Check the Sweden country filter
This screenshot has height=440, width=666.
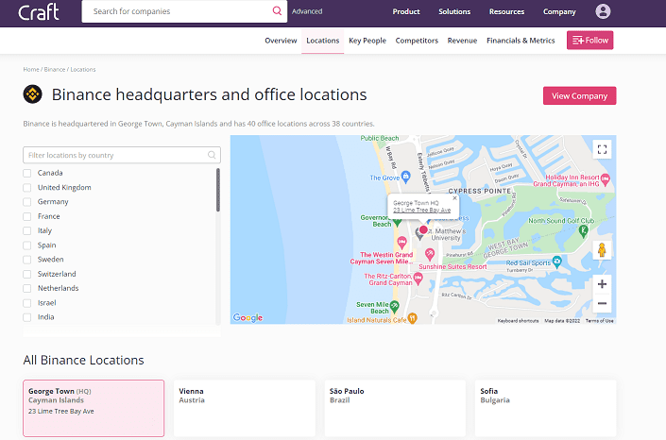[27, 260]
